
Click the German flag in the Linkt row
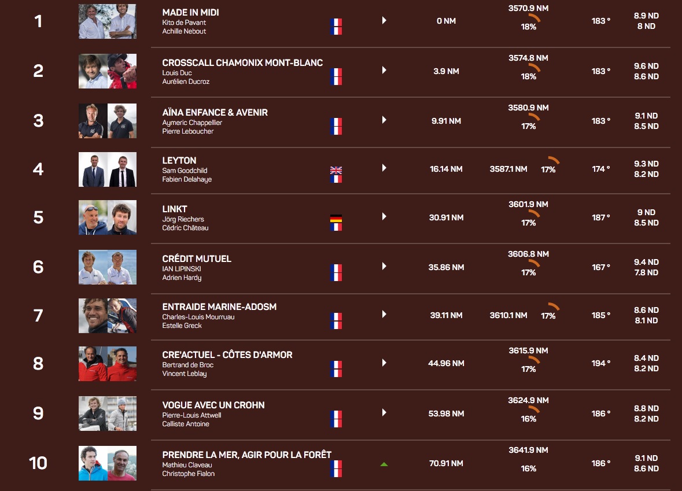tap(336, 219)
